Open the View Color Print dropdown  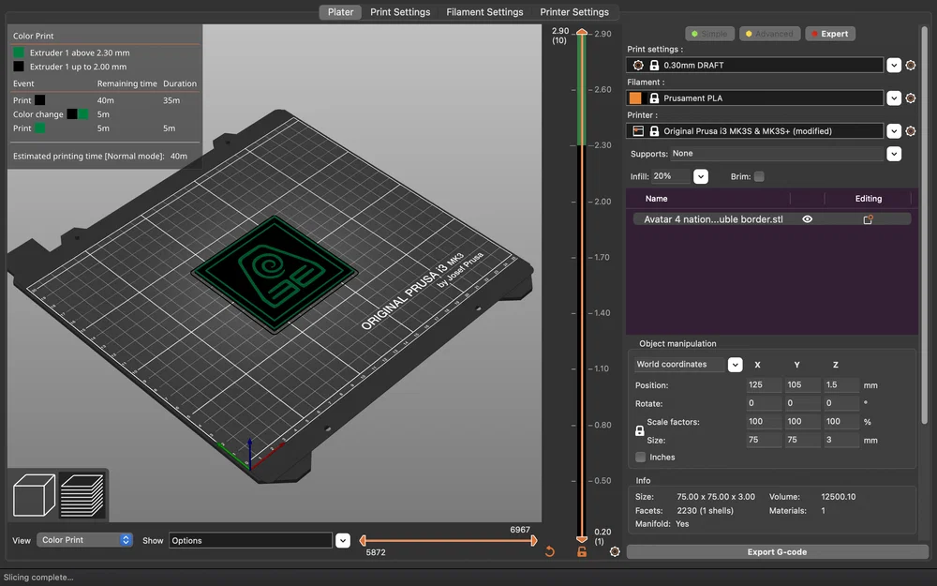(84, 540)
